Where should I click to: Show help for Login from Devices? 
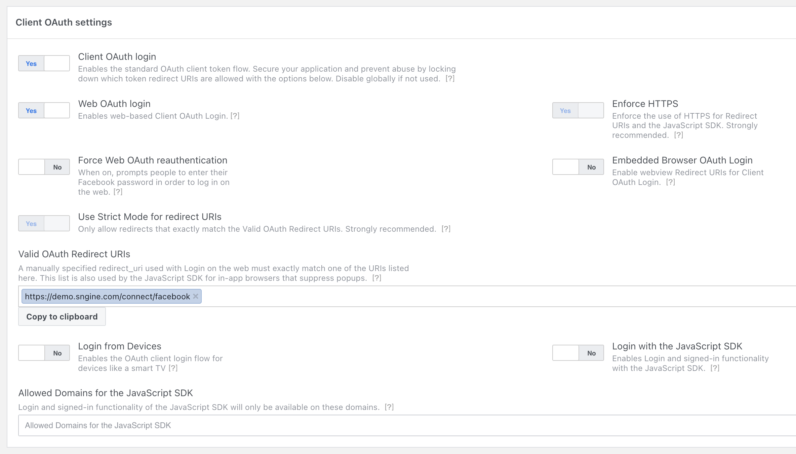173,368
